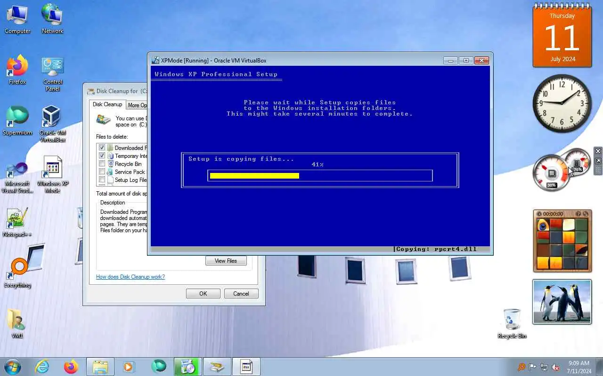
Task: Click the analog clock gadget
Action: [562, 103]
